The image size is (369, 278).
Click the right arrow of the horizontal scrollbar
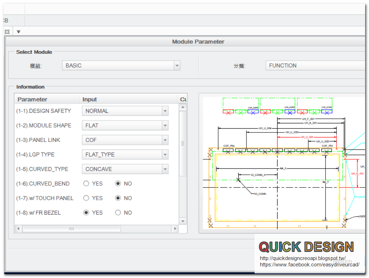[x=175, y=229]
